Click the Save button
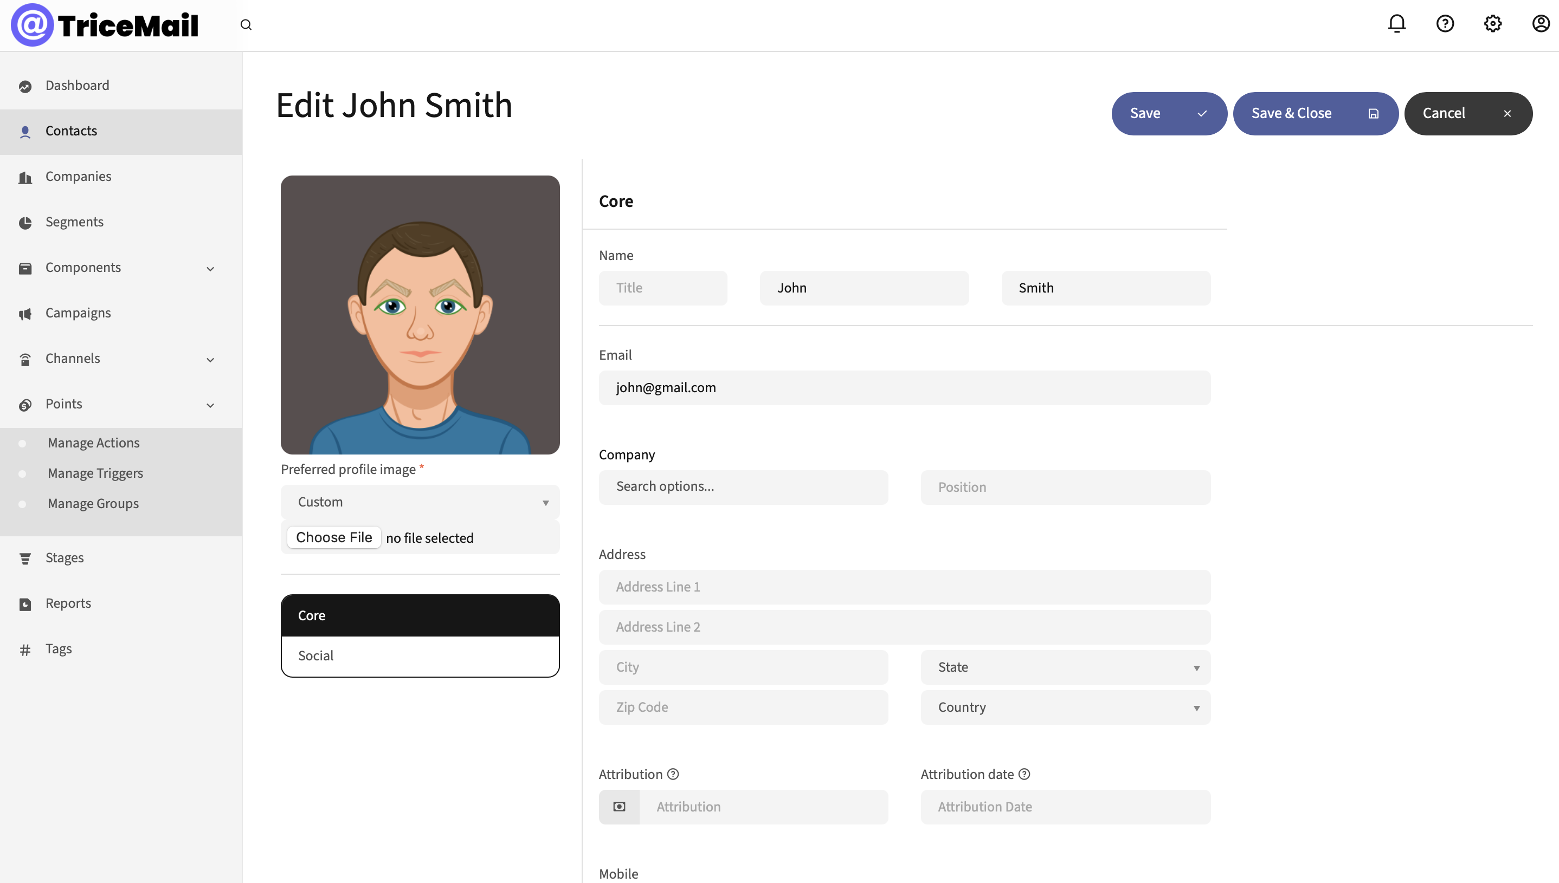1559x883 pixels. coord(1169,113)
